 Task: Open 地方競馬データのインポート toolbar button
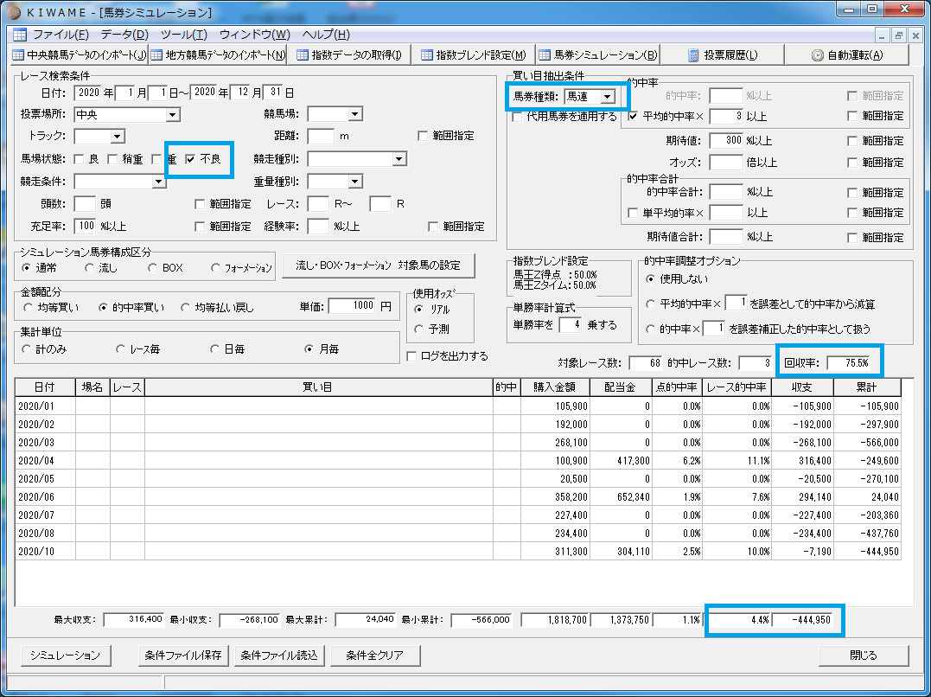pos(217,55)
